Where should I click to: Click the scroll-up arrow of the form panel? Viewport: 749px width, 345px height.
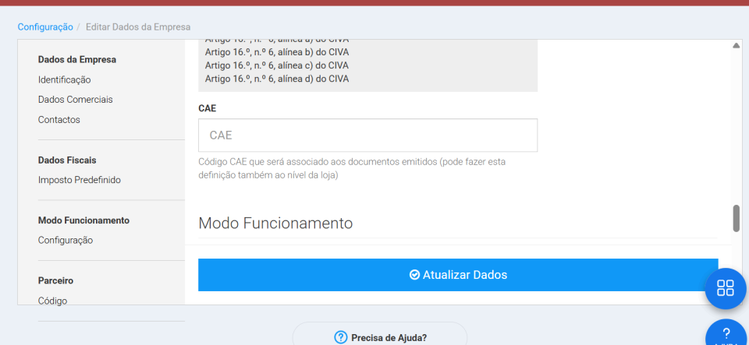[x=737, y=46]
